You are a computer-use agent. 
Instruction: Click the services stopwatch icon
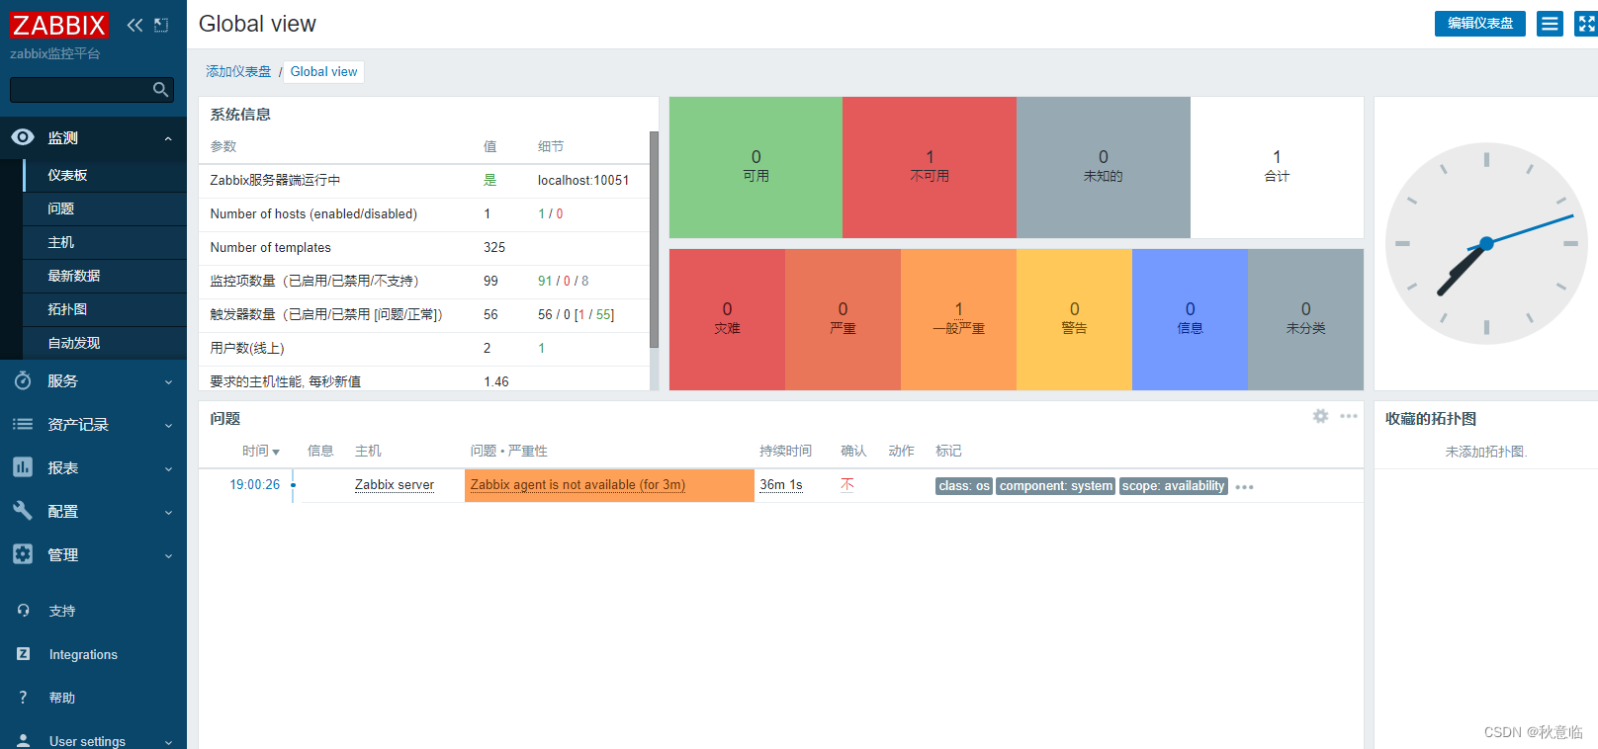(x=23, y=380)
